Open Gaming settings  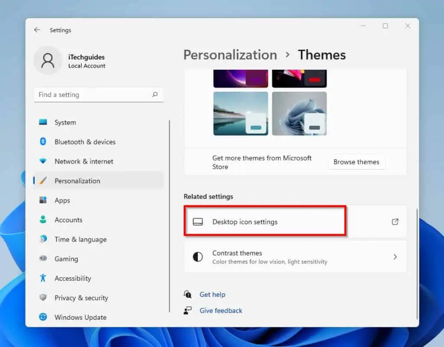tap(44, 259)
